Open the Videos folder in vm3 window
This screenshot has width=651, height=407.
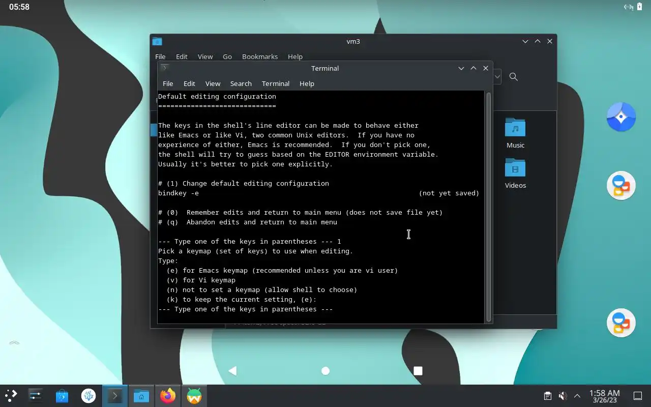coord(515,173)
